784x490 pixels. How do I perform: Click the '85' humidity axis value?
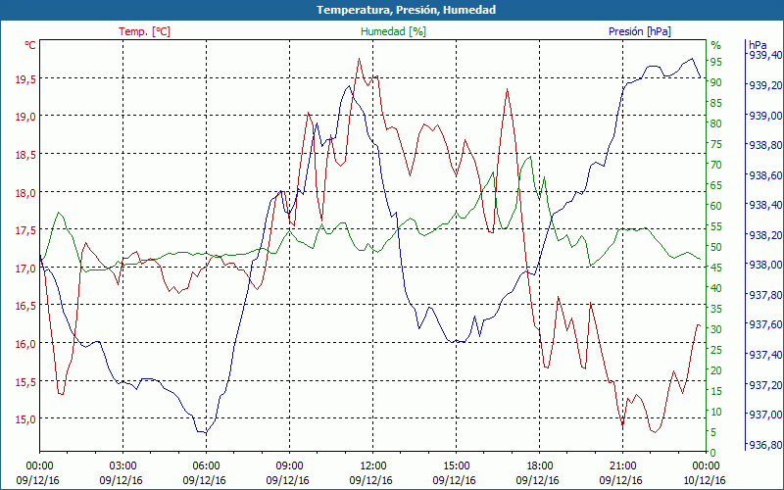click(716, 103)
